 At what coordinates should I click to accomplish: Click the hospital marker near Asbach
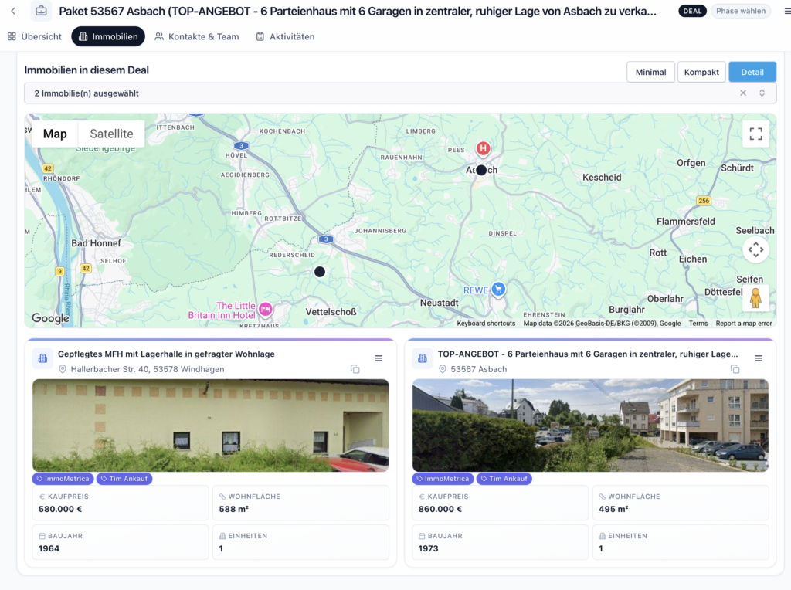pyautogui.click(x=484, y=148)
